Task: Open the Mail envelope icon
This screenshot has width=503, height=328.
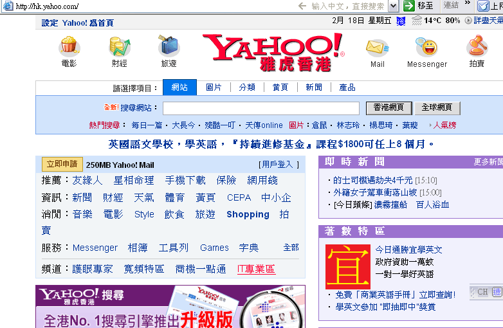Action: (x=377, y=48)
